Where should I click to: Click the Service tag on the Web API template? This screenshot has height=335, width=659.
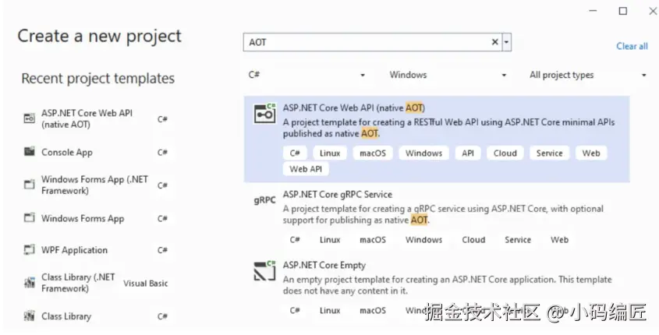pyautogui.click(x=549, y=153)
